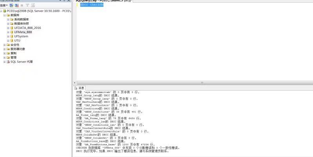Viewport: 313px width, 157px height.
Task: Click the UFSystem database cylinder icon
Action: (x=12, y=36)
